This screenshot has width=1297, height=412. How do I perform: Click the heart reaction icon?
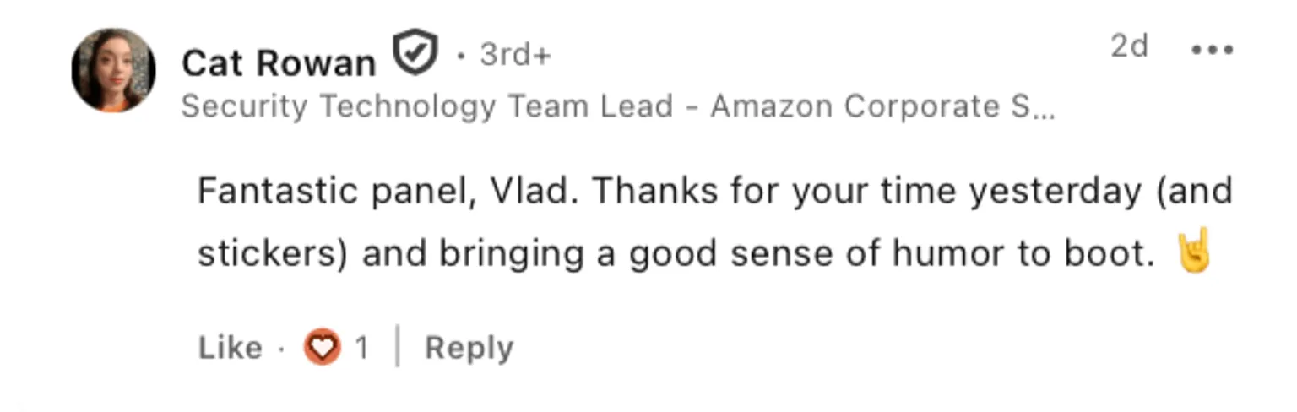point(323,347)
